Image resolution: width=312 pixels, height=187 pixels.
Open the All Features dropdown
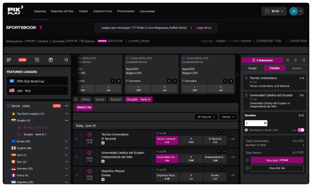206,117
